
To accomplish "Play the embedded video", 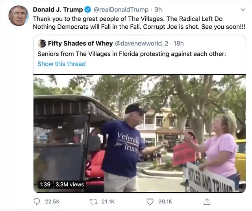I will point(139,134).
